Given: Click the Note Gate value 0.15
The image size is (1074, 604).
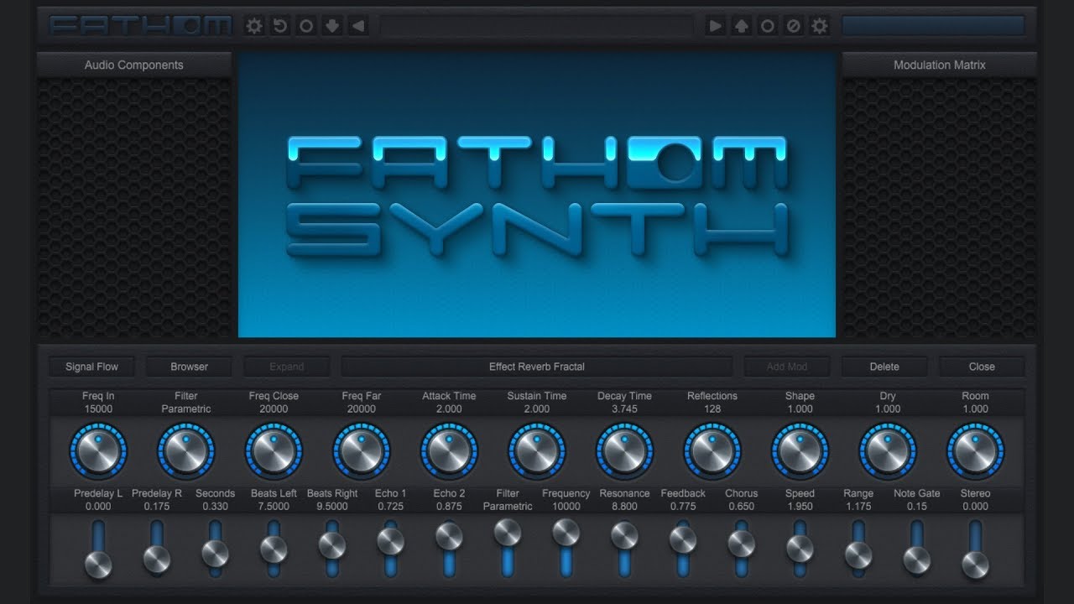Looking at the screenshot, I should [917, 507].
